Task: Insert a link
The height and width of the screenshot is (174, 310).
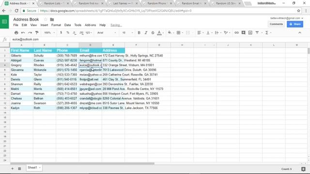Action: (236, 33)
